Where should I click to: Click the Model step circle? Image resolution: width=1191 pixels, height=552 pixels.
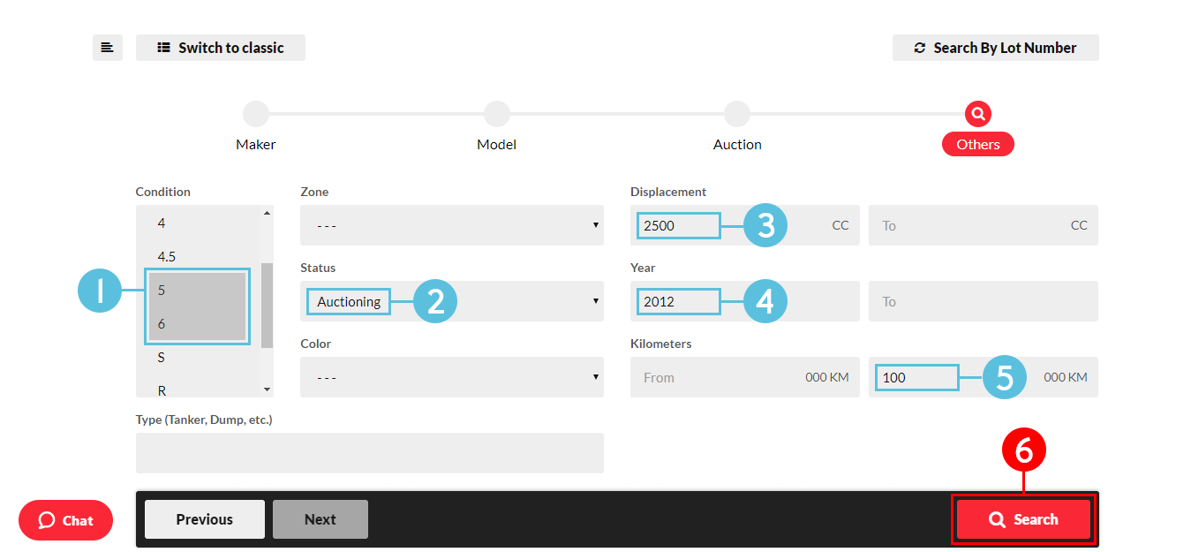pos(497,114)
